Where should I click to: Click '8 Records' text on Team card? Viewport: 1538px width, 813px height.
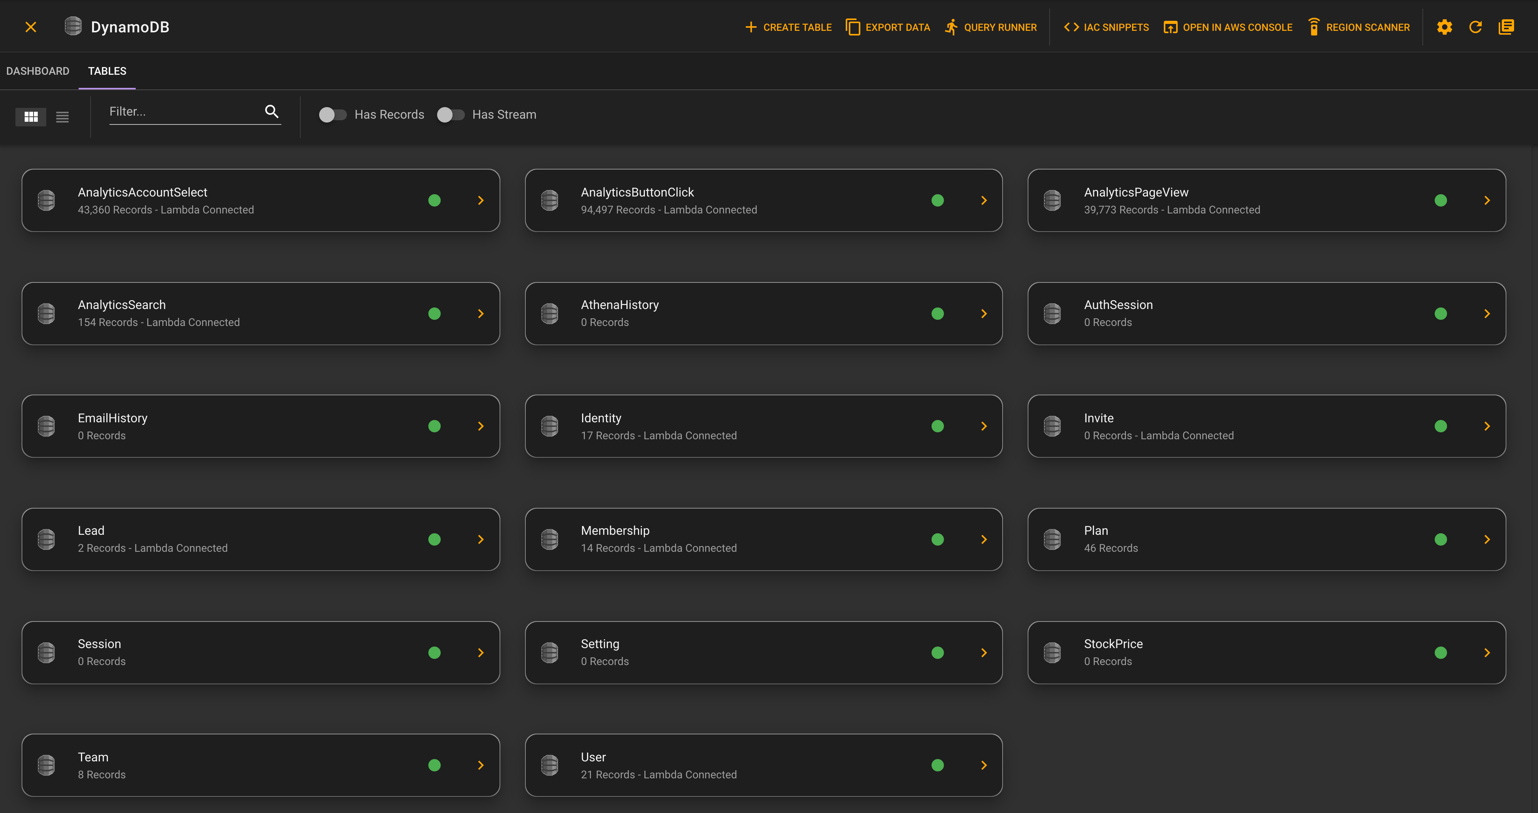[101, 774]
